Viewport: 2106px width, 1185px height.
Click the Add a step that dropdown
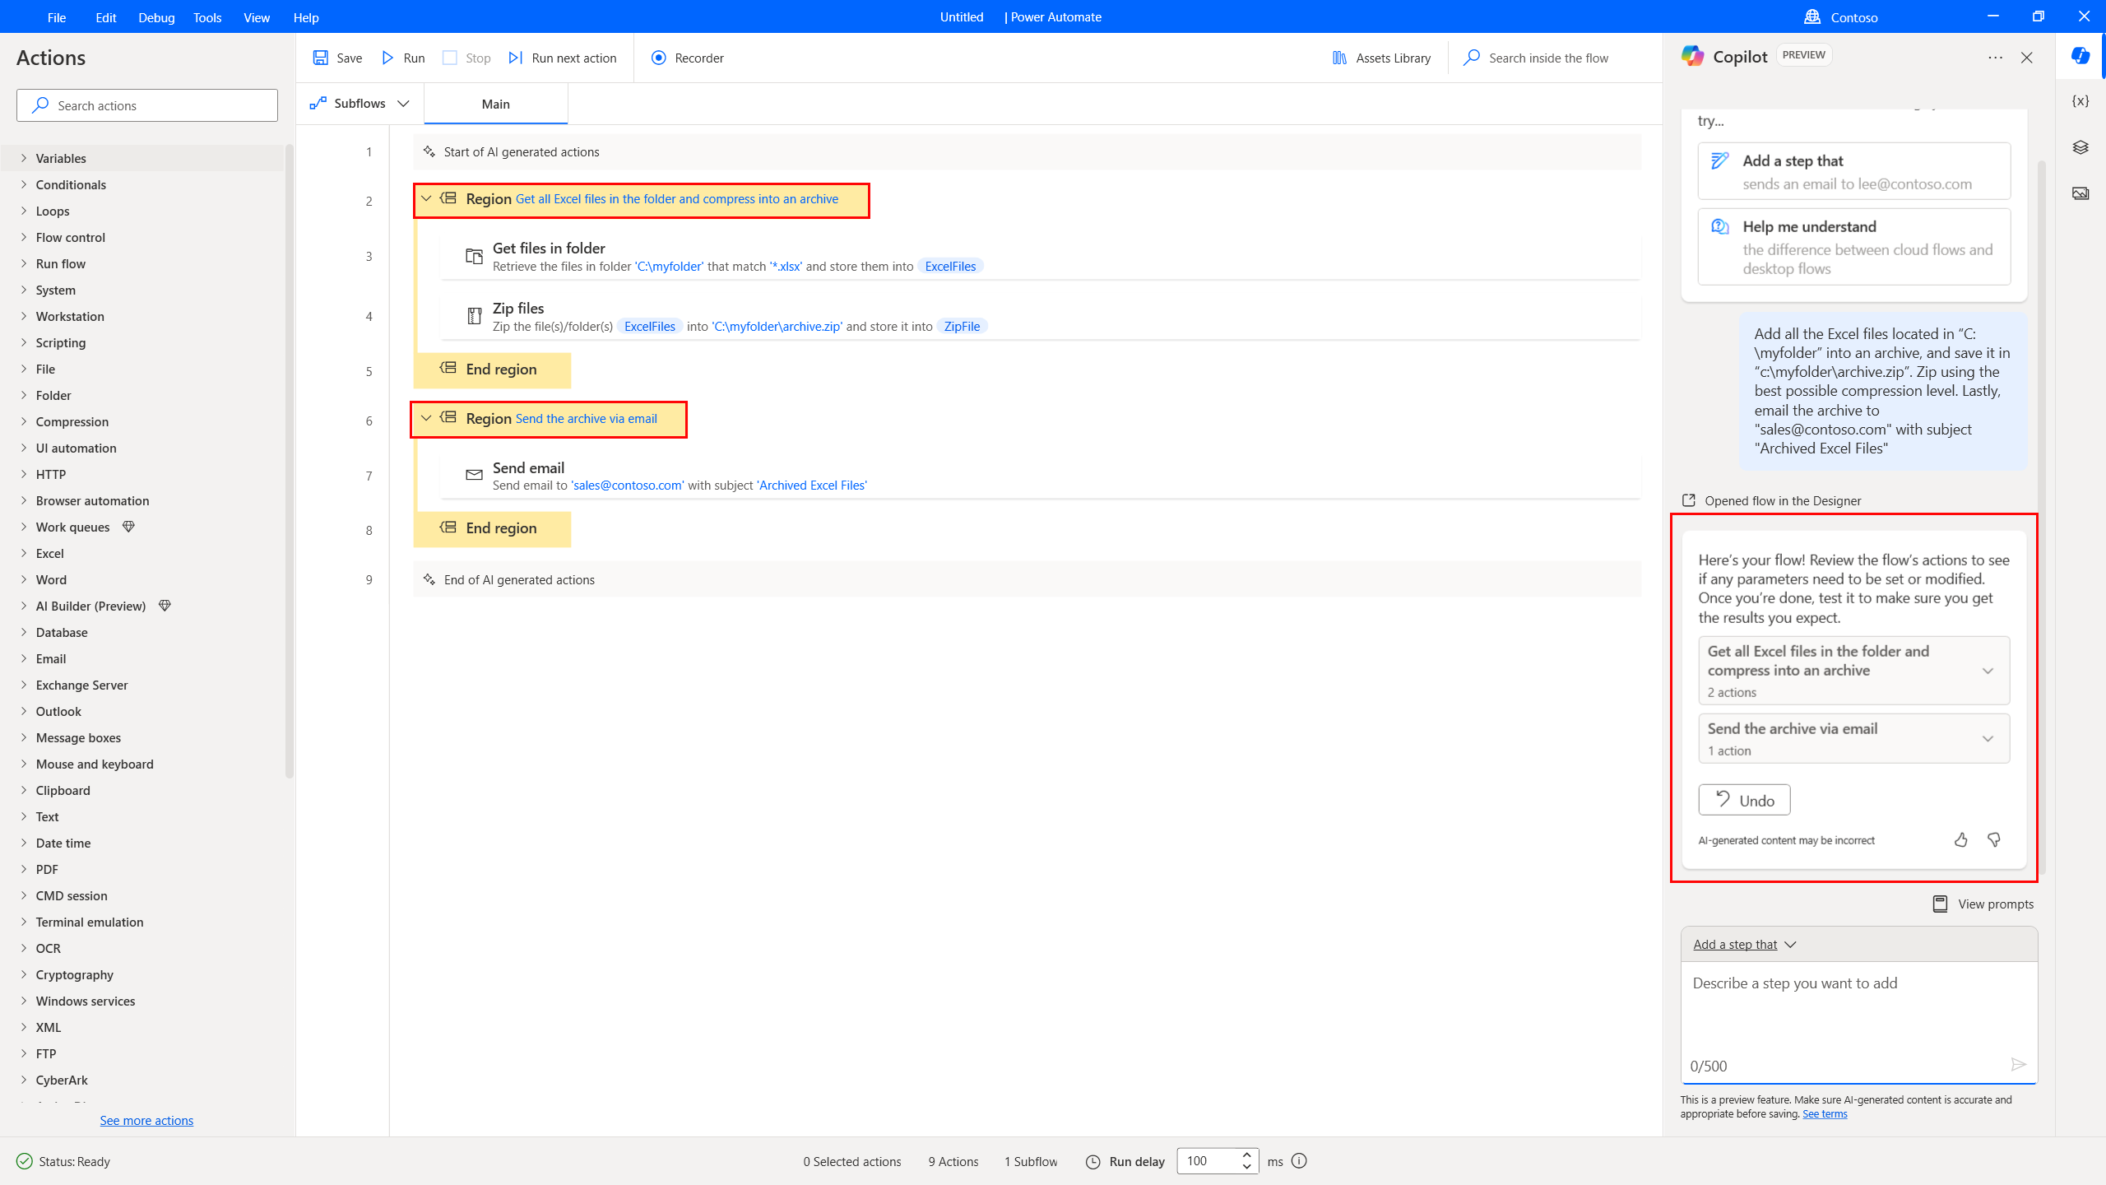click(x=1744, y=943)
